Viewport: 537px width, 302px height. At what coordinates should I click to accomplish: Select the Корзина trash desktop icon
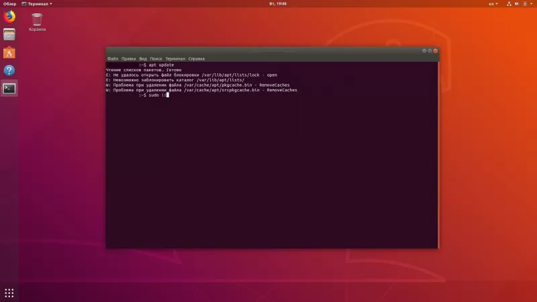pyautogui.click(x=37, y=22)
